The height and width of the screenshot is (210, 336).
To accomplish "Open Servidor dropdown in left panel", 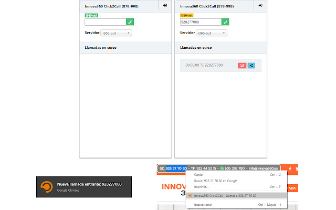I will coord(116,33).
